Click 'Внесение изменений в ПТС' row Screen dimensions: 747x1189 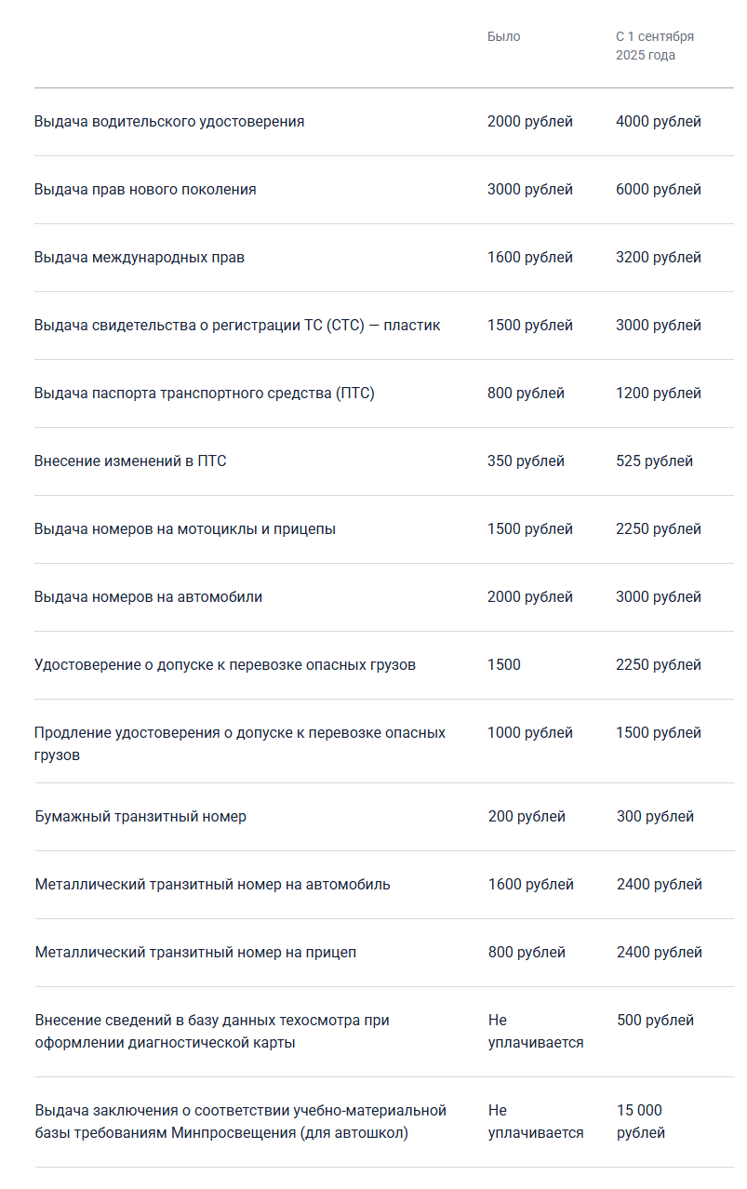130,461
